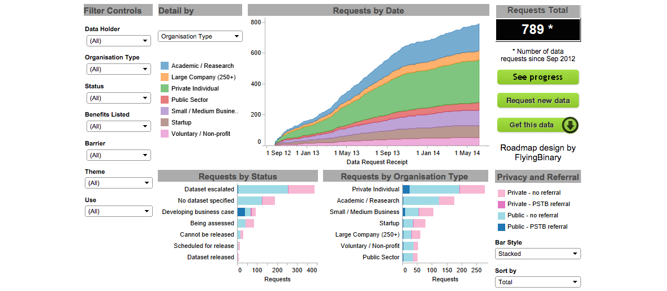Viewport: 667px width, 291px height.
Task: Open the Data Holder dropdown
Action: pyautogui.click(x=119, y=41)
